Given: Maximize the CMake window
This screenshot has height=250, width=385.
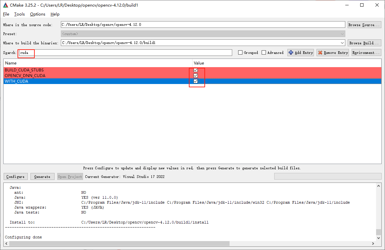Looking at the screenshot, I should tap(362, 5).
